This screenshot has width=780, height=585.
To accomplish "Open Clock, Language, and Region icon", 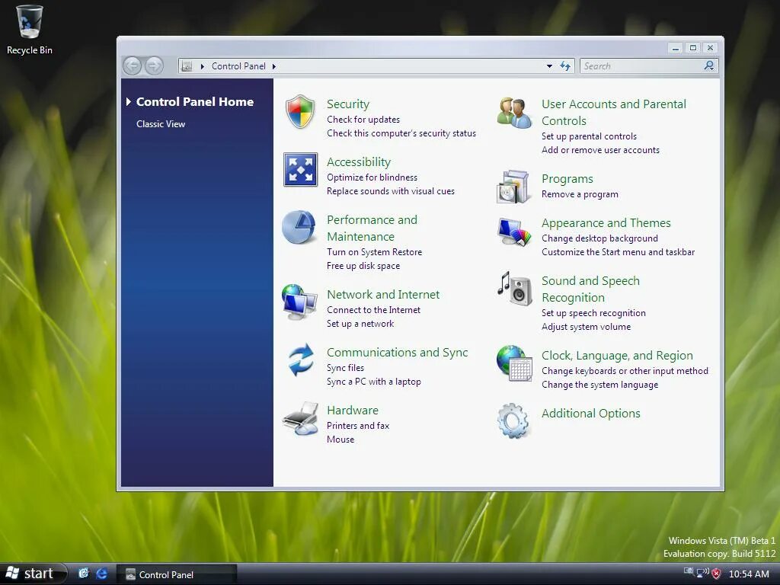I will tap(514, 363).
